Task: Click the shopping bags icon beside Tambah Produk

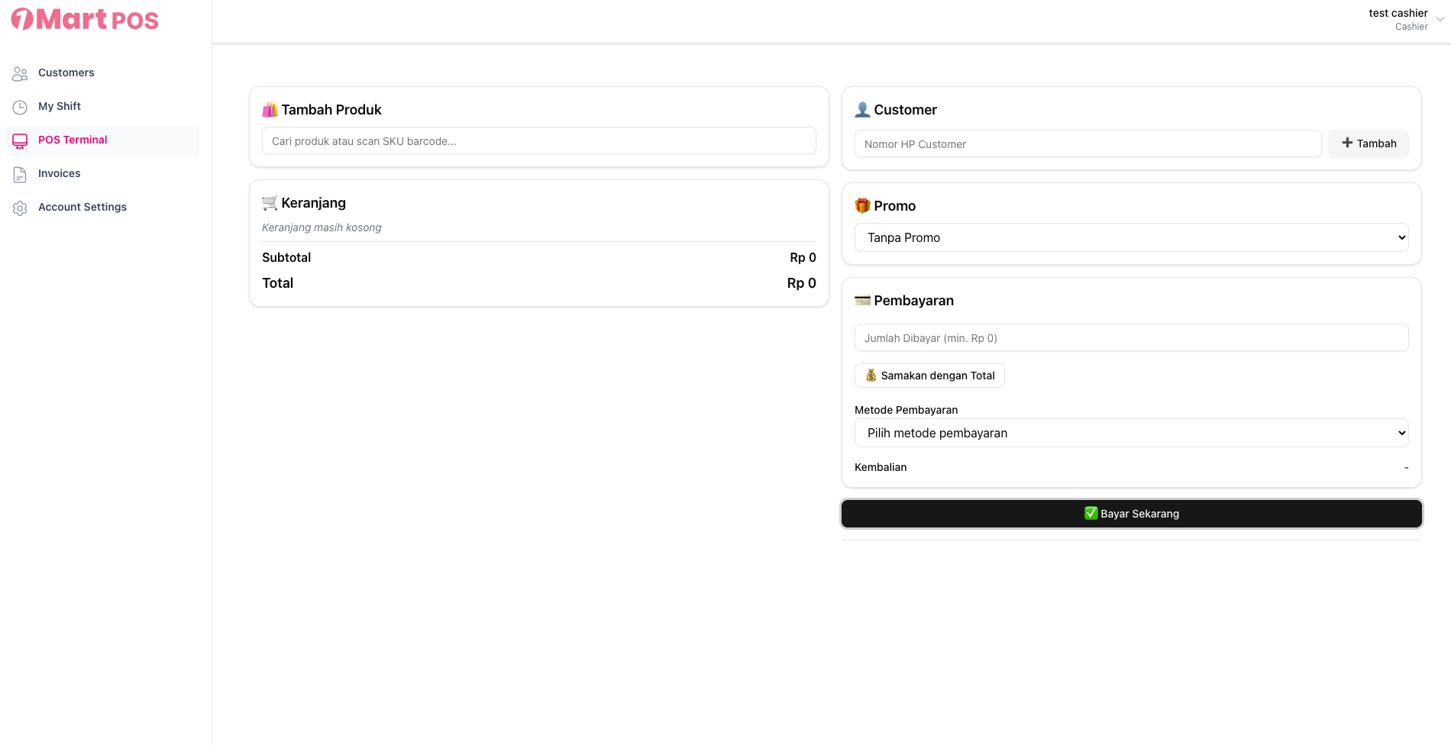Action: click(270, 110)
